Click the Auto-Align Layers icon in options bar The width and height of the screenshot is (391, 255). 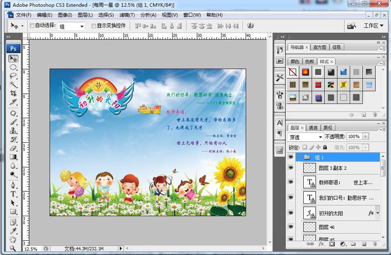click(250, 25)
